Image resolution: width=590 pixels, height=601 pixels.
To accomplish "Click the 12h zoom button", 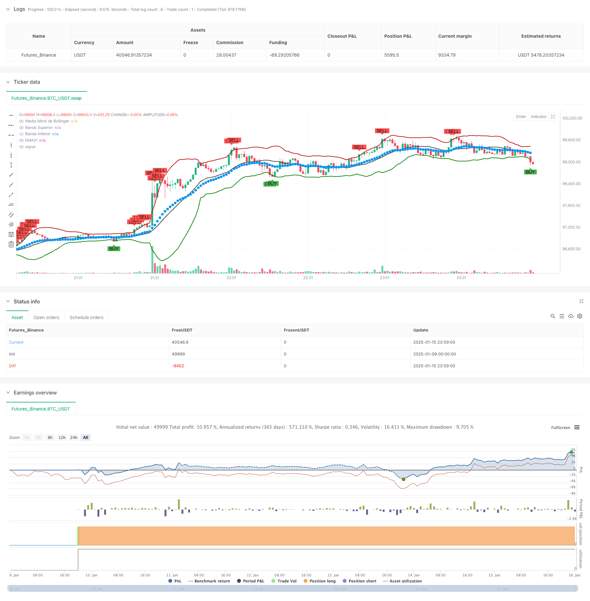I will [62, 437].
